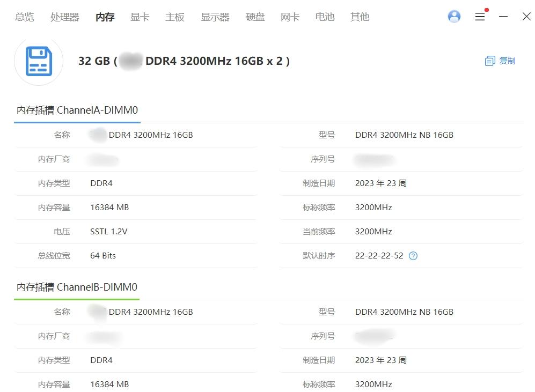Select the 内存 tab
The width and height of the screenshot is (535, 392).
(x=105, y=17)
